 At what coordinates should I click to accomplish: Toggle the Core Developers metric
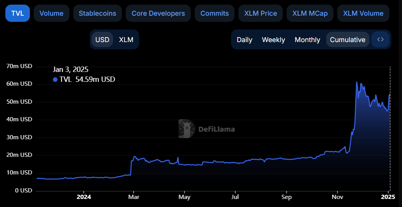(x=158, y=13)
